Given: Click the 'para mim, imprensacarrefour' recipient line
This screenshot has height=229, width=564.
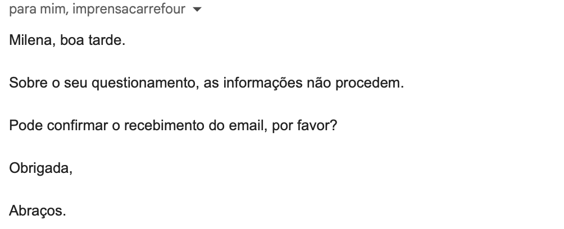Looking at the screenshot, I should pyautogui.click(x=97, y=11).
